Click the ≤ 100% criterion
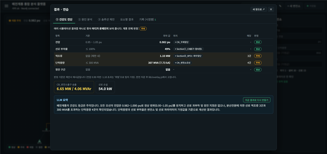 90,49
